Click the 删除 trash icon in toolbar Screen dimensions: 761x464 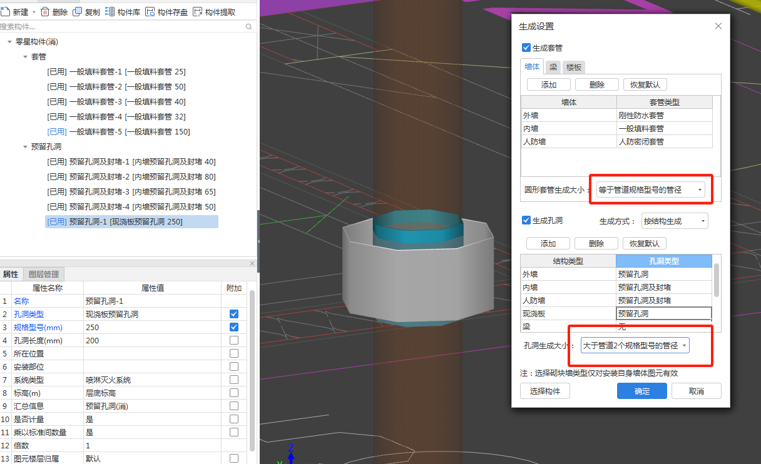[45, 12]
